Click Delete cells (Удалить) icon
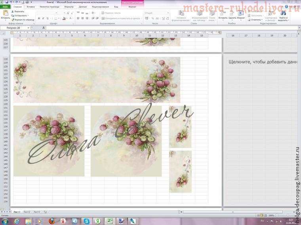Screen dimensions: 301x225 coord(232,15)
